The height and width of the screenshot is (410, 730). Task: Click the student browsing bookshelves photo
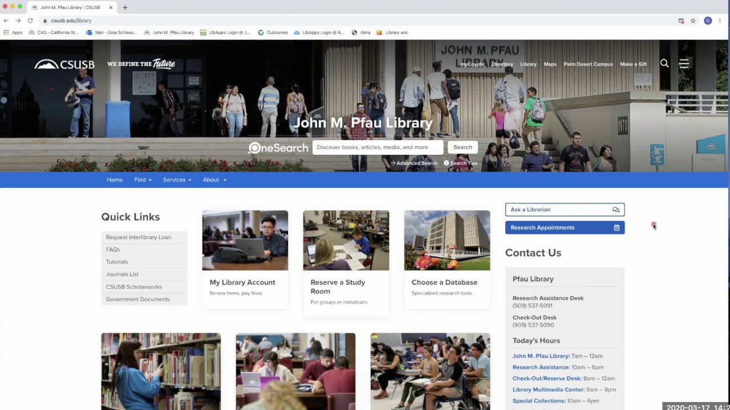[x=161, y=371]
